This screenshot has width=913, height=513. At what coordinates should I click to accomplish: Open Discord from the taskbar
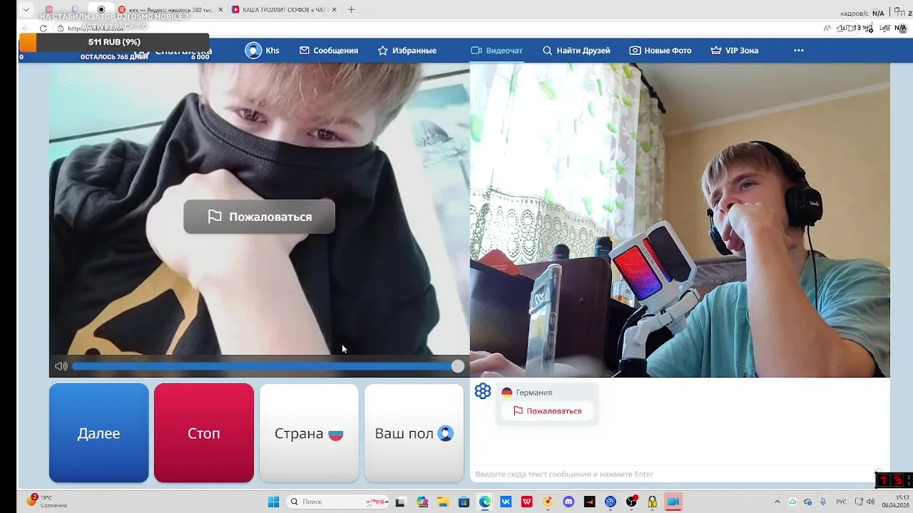pos(568,502)
